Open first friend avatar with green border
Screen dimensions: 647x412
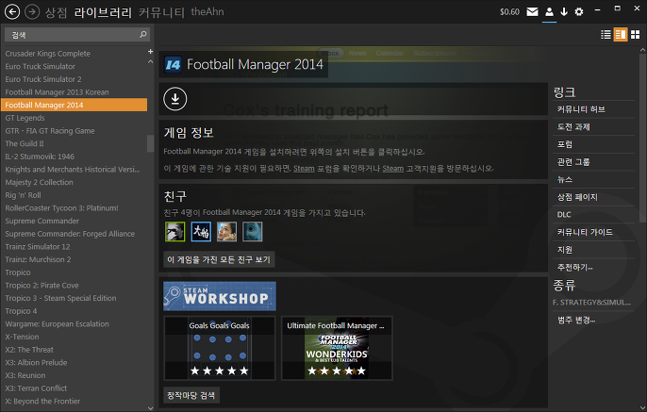pos(175,231)
